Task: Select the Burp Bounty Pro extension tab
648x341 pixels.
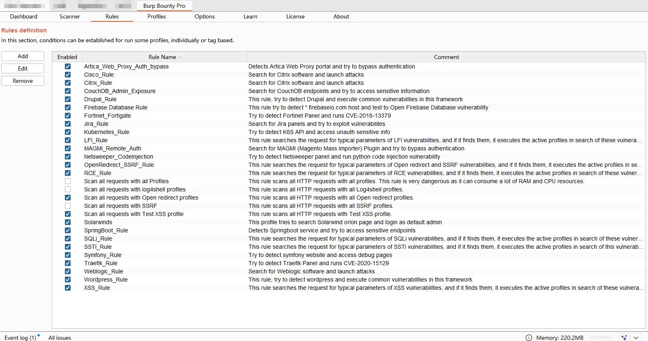Action: [164, 6]
